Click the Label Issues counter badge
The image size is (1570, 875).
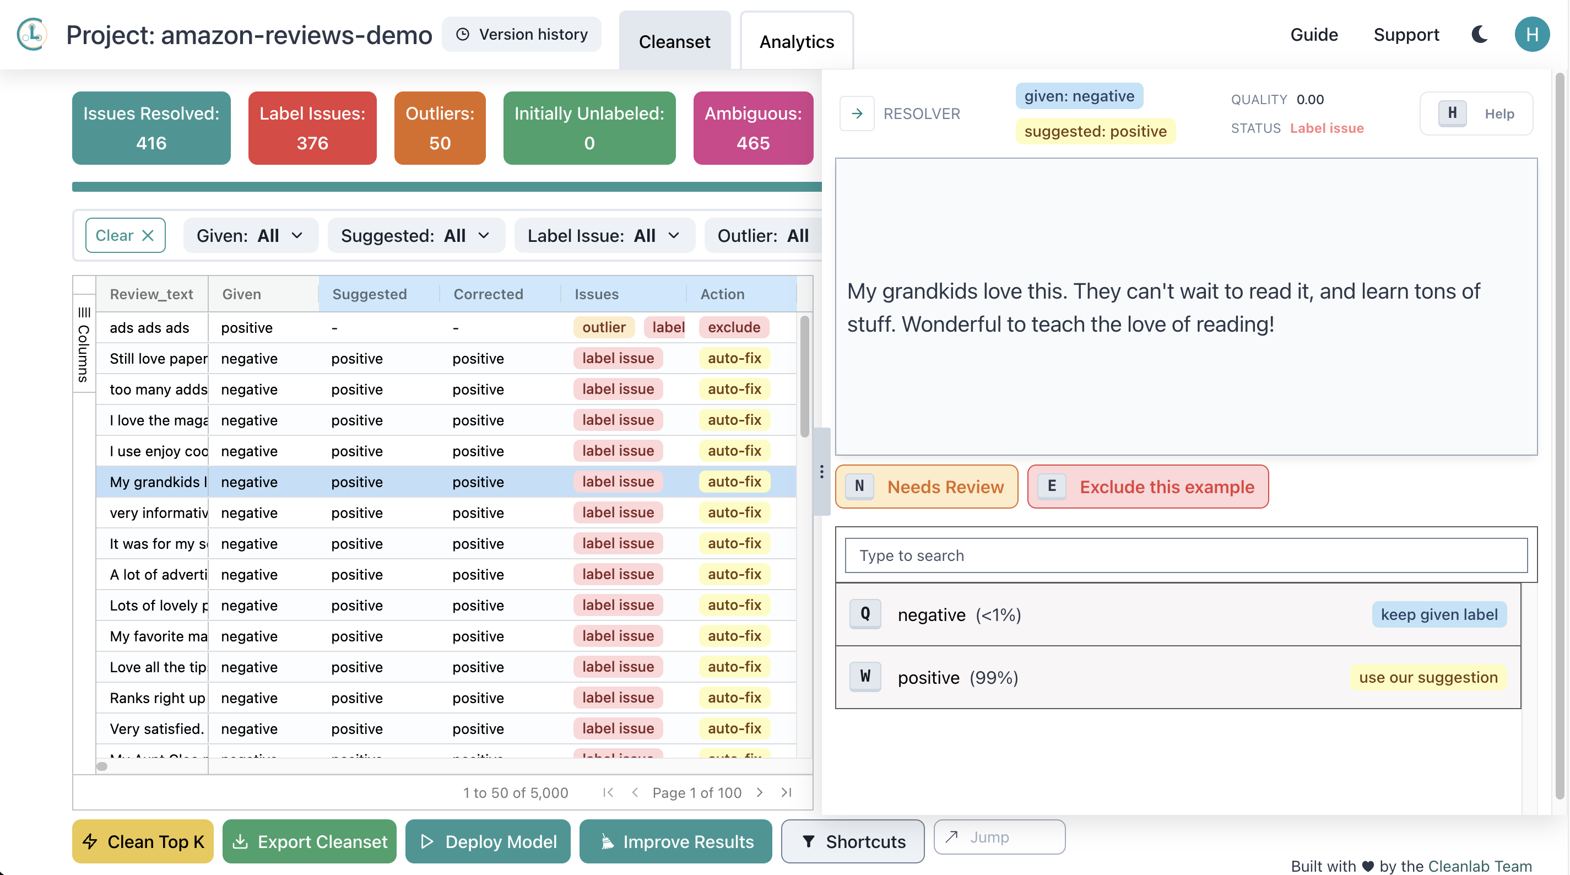pos(312,127)
